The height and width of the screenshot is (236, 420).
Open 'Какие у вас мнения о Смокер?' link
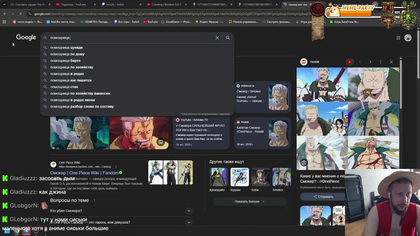click(x=323, y=179)
